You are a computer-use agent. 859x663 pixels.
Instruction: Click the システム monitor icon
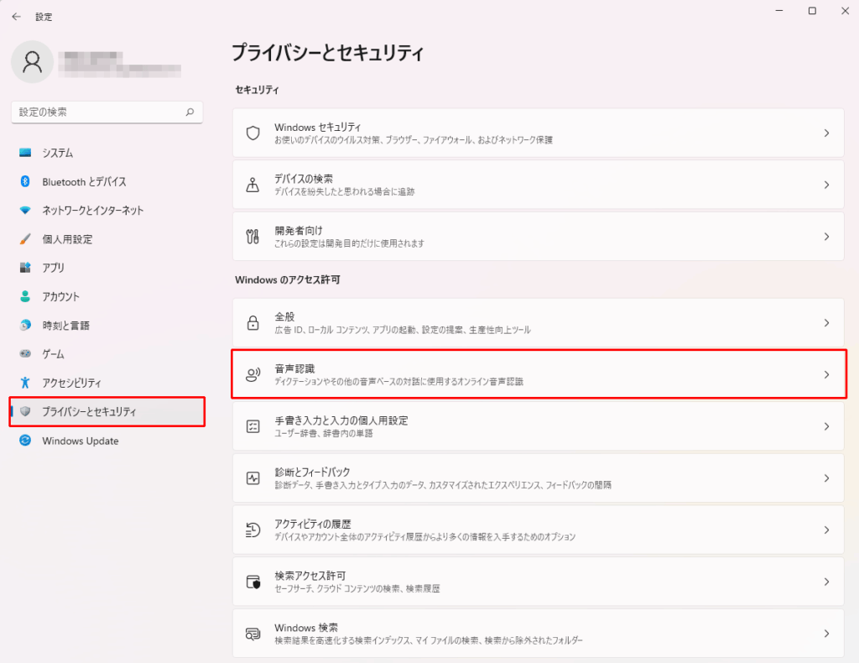coord(25,153)
